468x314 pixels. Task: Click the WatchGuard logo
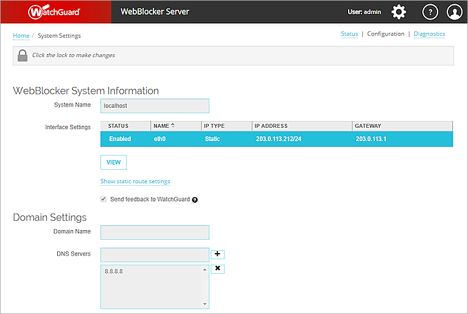[55, 12]
